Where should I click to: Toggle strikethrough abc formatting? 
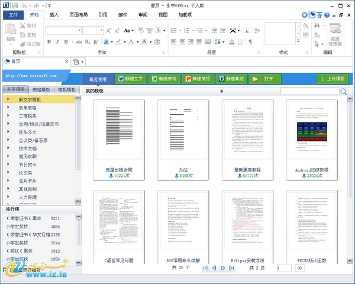(x=79, y=41)
